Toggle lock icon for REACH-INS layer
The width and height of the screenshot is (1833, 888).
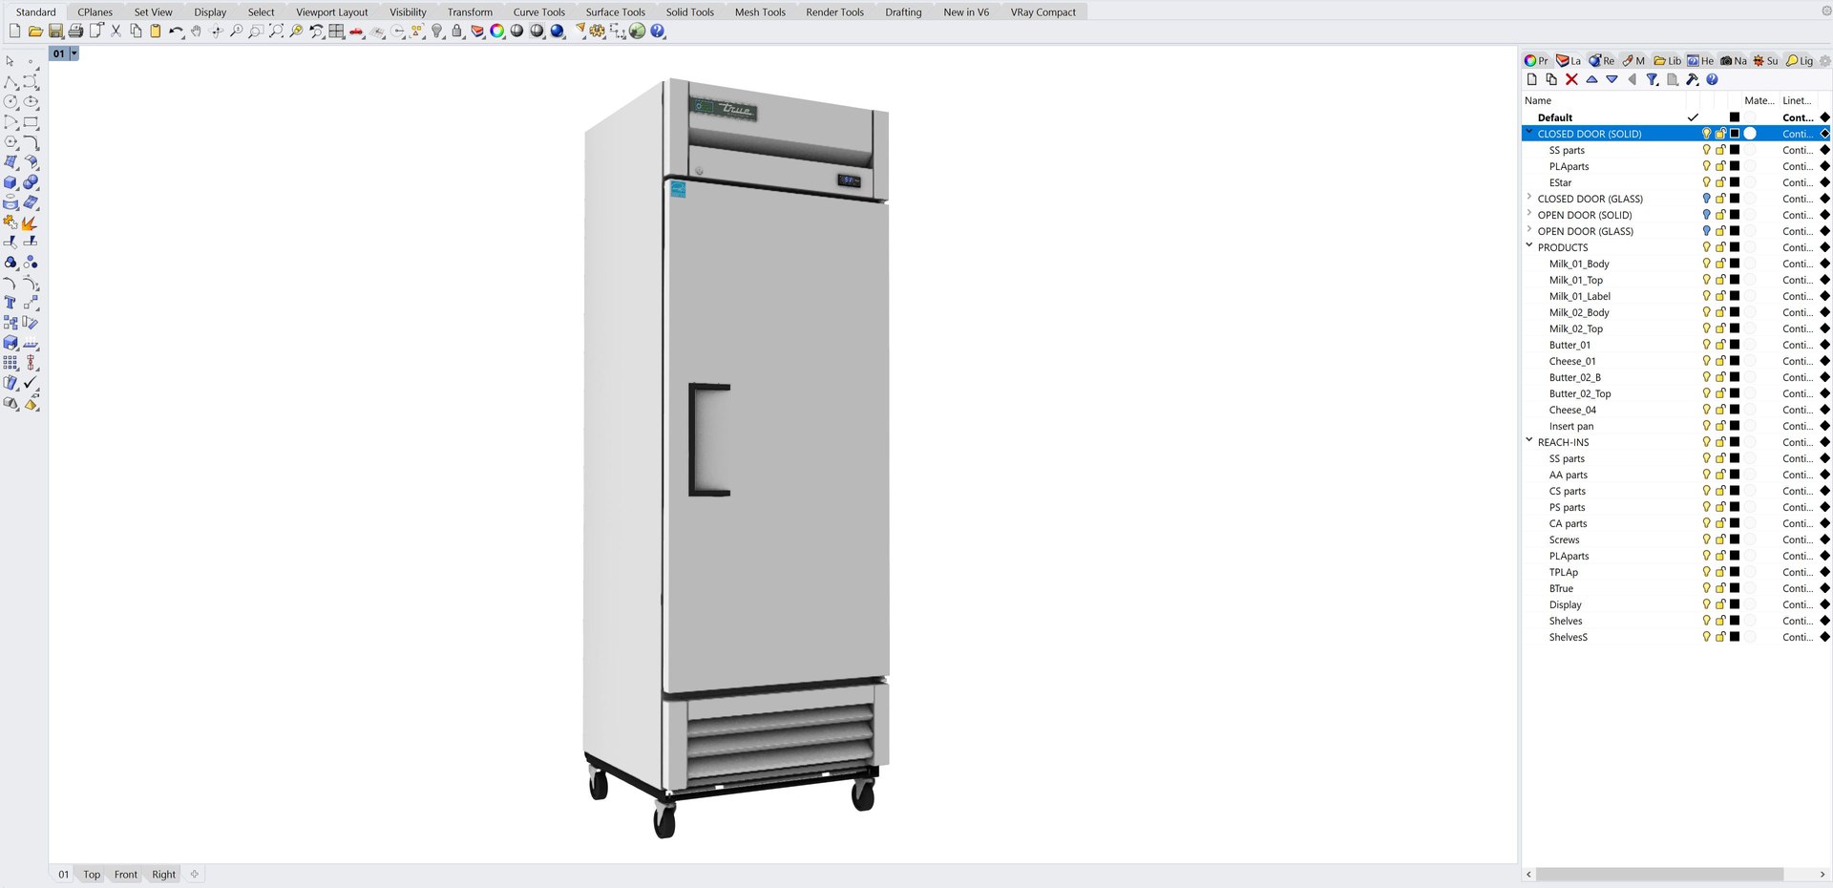pos(1720,442)
